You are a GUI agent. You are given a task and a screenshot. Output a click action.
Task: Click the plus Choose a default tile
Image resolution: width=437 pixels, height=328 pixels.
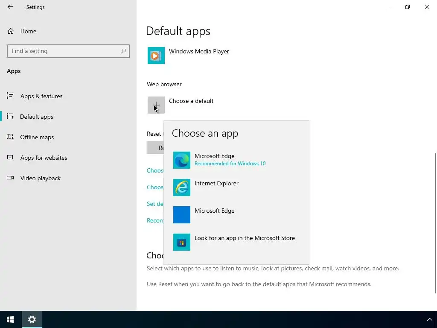click(x=156, y=105)
